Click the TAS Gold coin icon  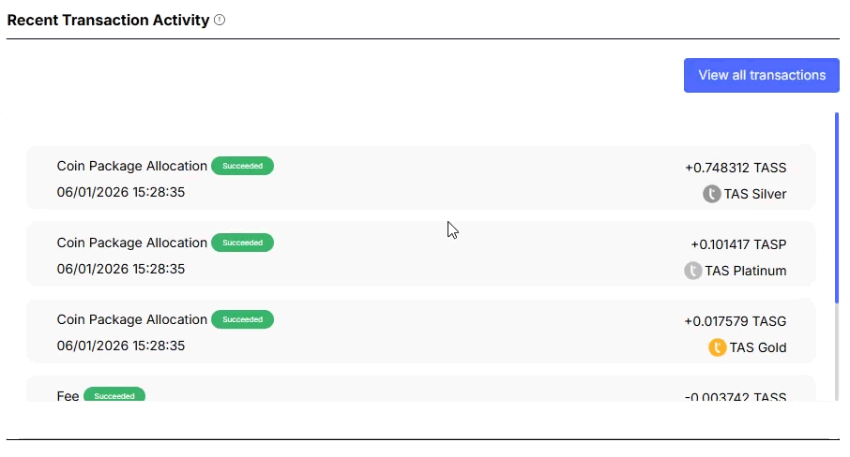tap(718, 347)
